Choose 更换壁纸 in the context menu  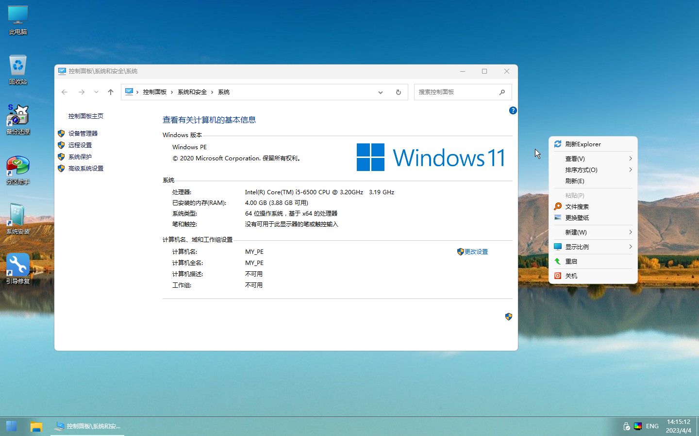(593, 218)
